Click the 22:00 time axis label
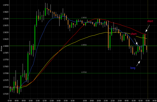Screen dimensions: 157x102 click(113, 100)
